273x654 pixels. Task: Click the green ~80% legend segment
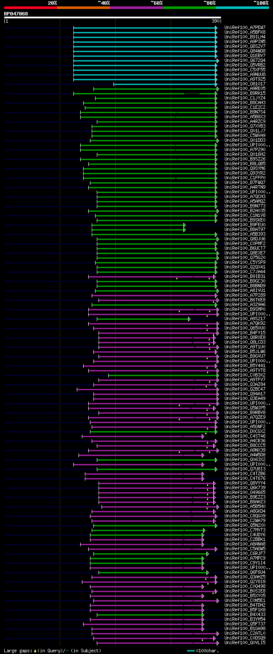pyautogui.click(x=189, y=7)
